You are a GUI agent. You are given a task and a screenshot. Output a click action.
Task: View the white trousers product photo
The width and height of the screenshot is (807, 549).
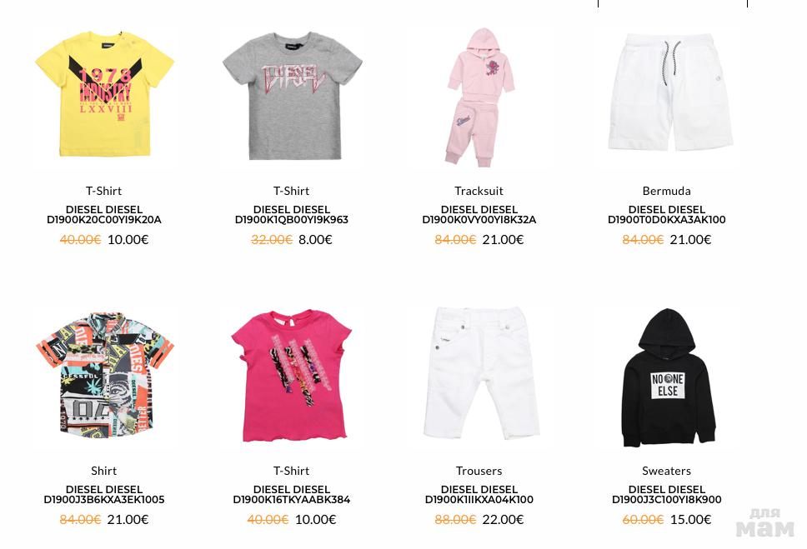(x=481, y=373)
